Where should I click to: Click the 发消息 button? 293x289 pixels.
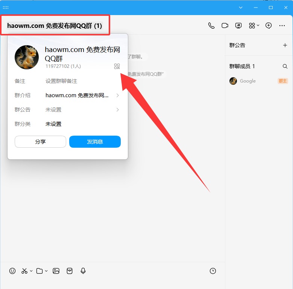click(x=95, y=142)
